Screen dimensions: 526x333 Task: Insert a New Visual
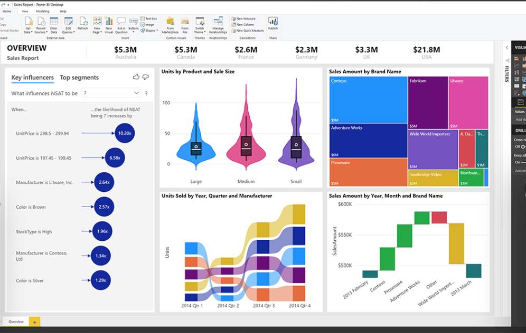click(109, 25)
